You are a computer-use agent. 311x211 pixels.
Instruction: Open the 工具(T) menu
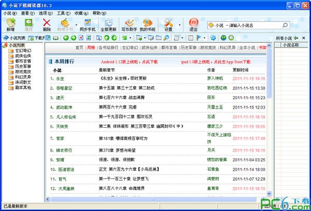[x=64, y=13]
